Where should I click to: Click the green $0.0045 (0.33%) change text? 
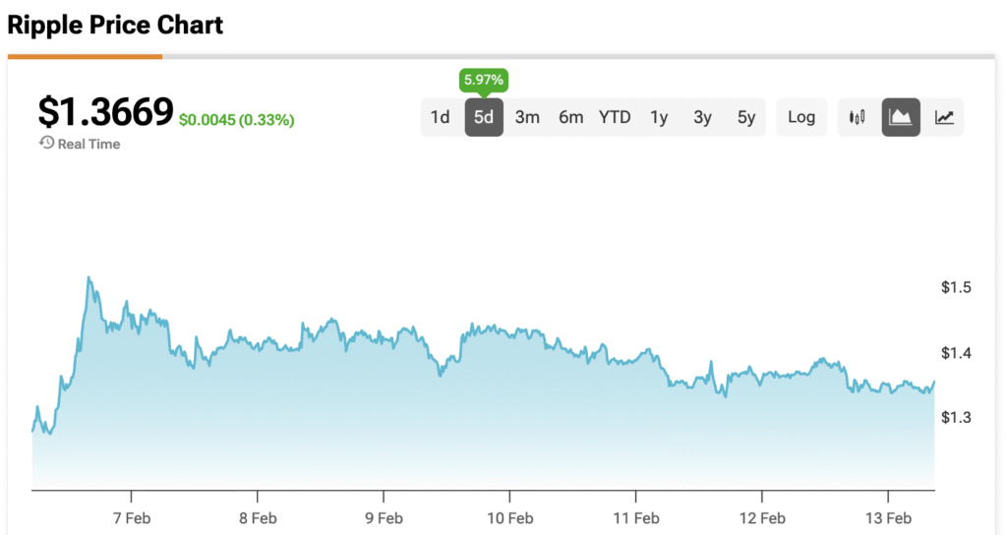(236, 120)
